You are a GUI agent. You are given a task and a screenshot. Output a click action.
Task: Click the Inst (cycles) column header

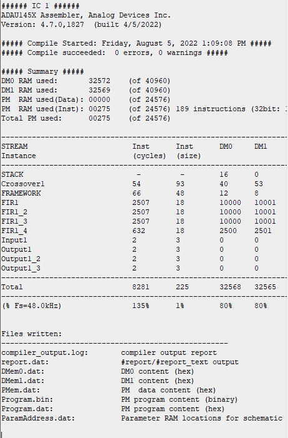149,151
